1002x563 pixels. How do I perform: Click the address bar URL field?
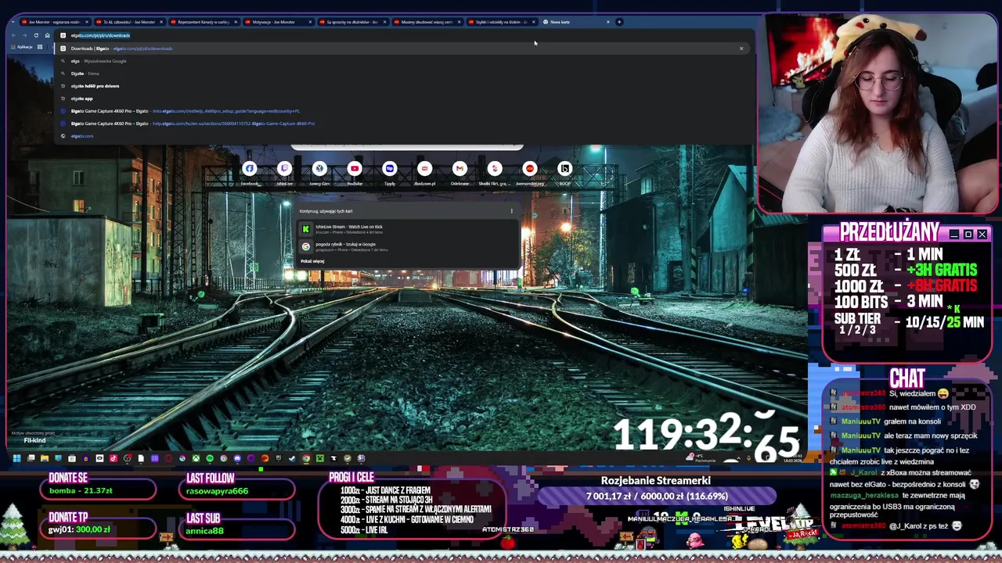[403, 35]
